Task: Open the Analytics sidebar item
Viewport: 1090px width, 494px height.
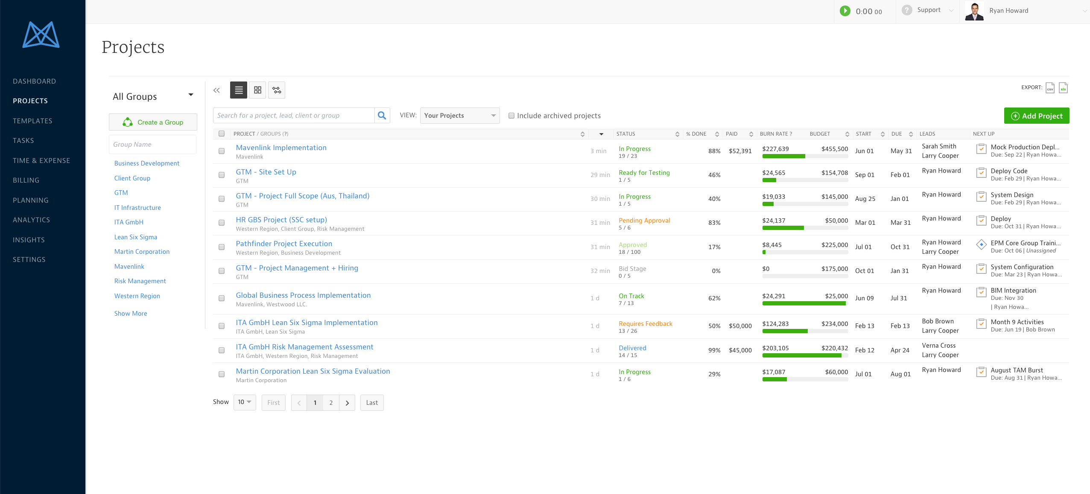Action: [32, 220]
